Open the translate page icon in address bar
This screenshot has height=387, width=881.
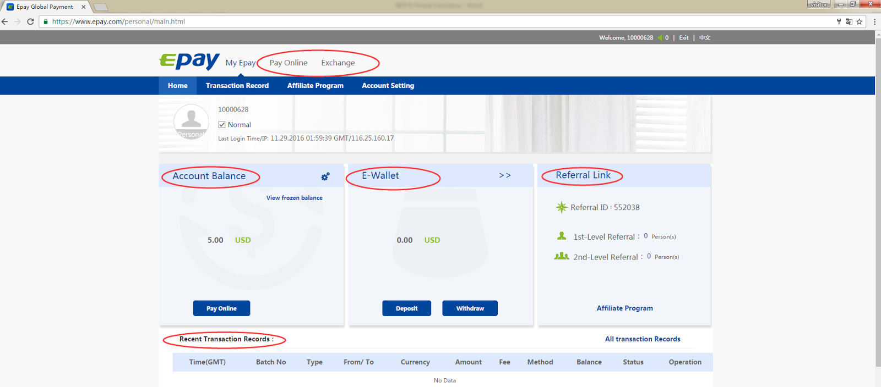(849, 21)
